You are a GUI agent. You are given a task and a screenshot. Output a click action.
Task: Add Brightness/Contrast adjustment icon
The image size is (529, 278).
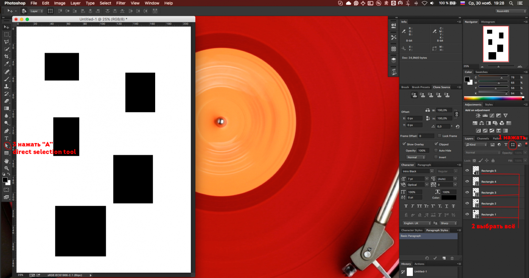click(x=478, y=116)
